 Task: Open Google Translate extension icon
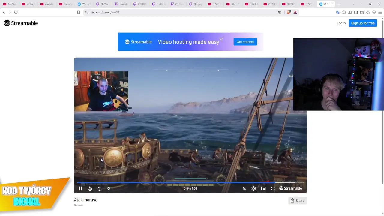pyautogui.click(x=338, y=12)
